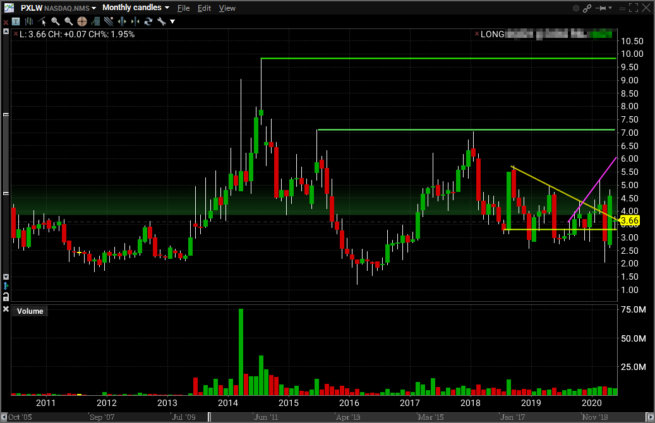Open the File menu

tap(183, 8)
